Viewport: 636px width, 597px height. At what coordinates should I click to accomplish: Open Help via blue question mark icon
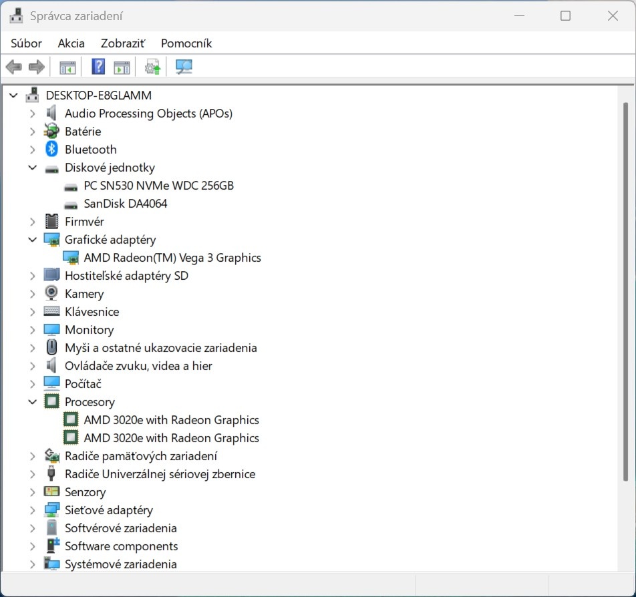98,67
